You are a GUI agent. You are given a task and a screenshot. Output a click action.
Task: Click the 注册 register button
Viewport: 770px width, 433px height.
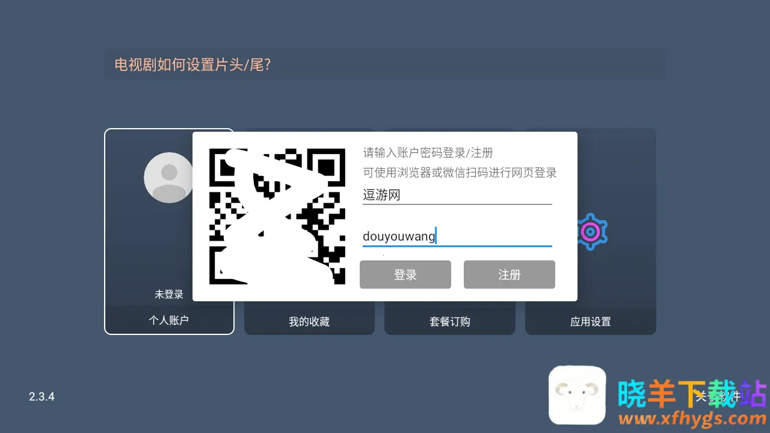tap(510, 274)
